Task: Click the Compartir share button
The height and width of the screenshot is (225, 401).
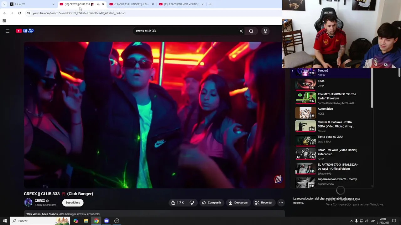Action: [x=211, y=202]
